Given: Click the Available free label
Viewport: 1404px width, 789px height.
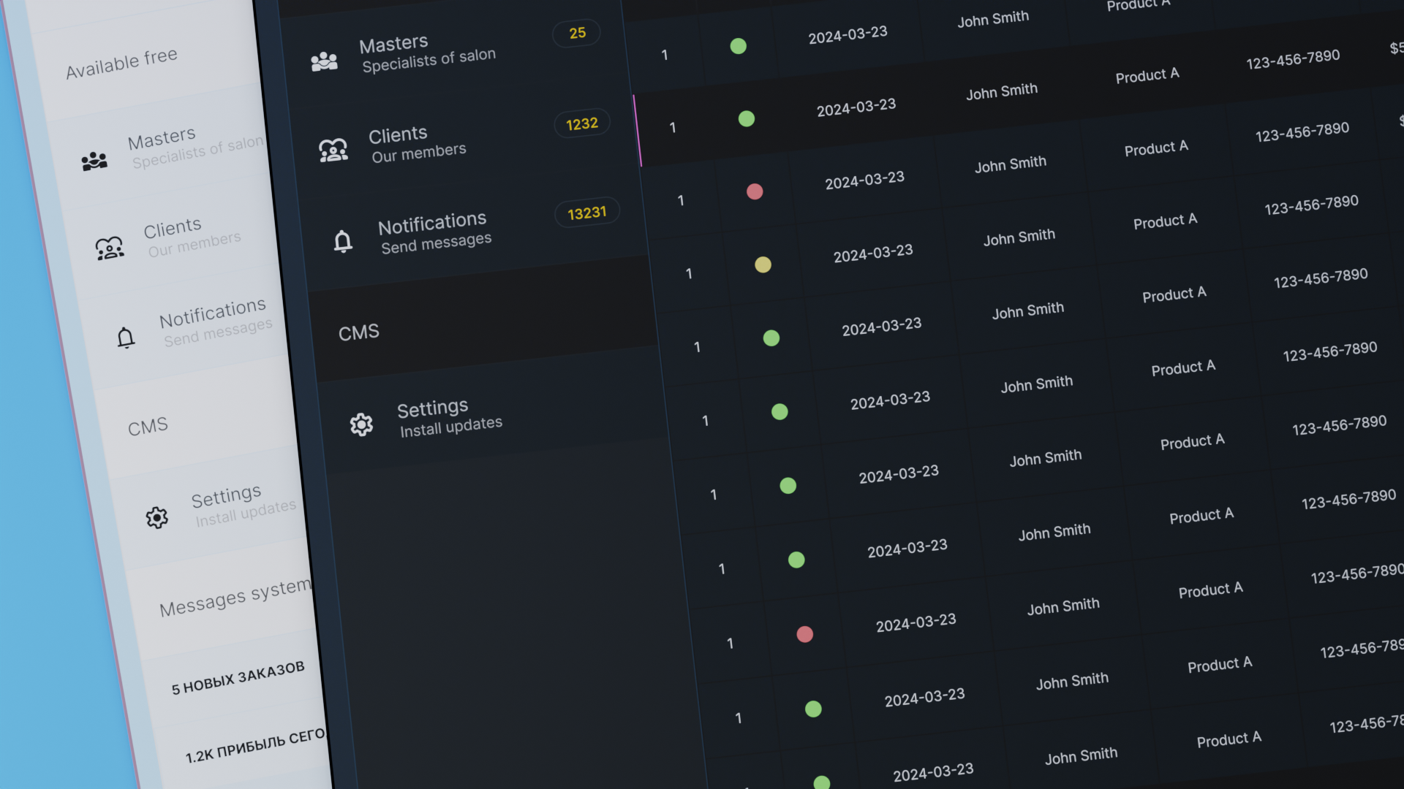Looking at the screenshot, I should coord(121,64).
